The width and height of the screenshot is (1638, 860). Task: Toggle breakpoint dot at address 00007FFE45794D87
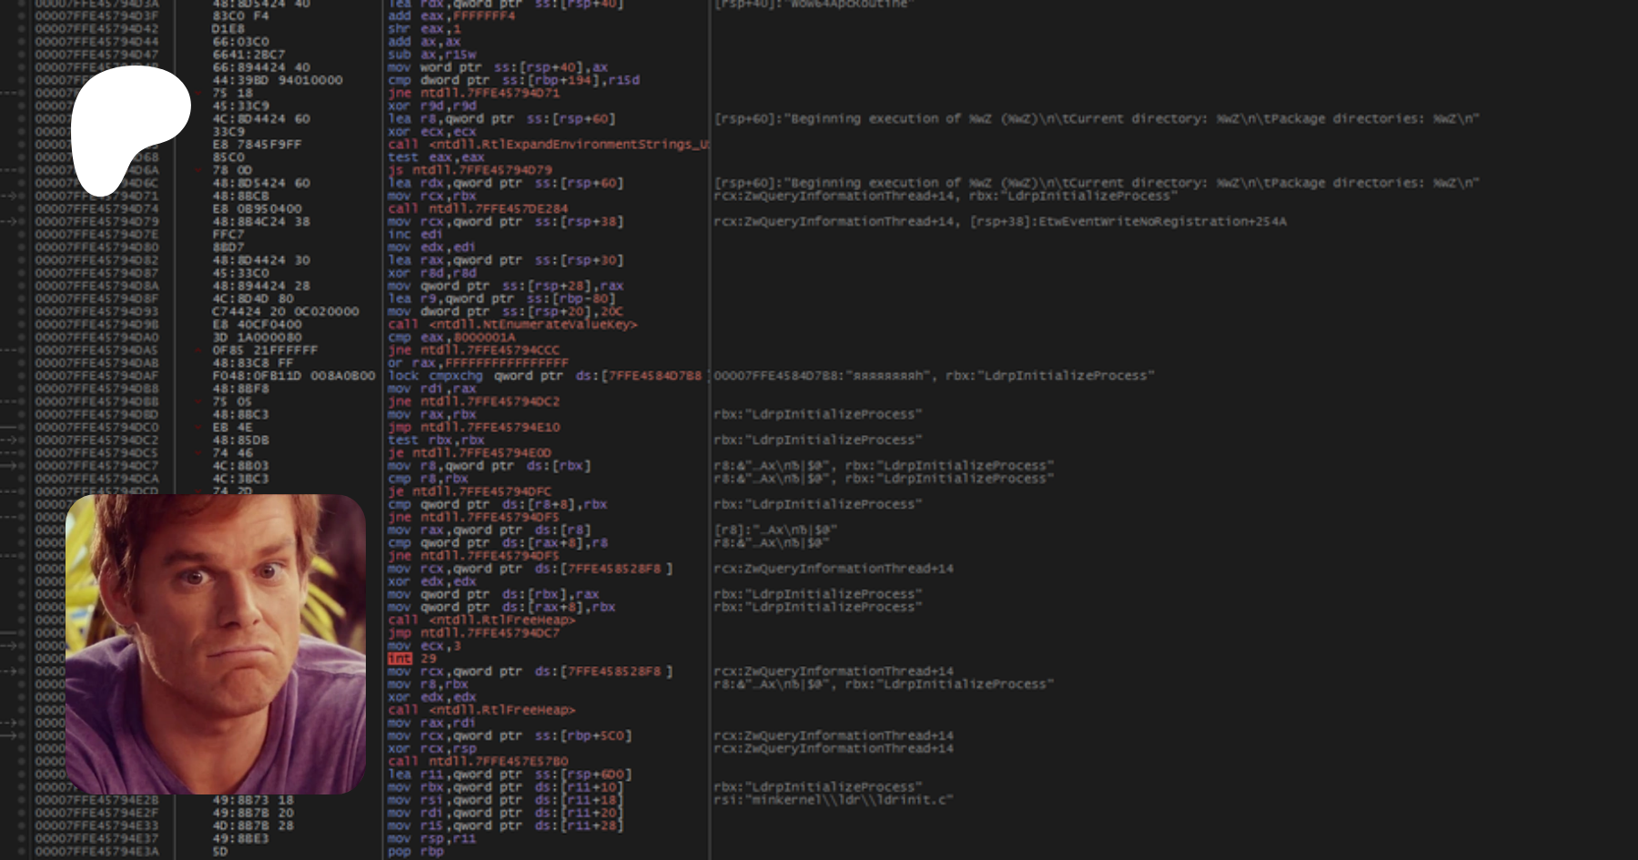(22, 273)
